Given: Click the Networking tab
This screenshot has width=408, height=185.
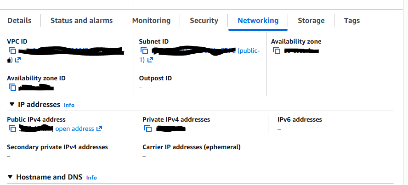Looking at the screenshot, I should (x=258, y=20).
